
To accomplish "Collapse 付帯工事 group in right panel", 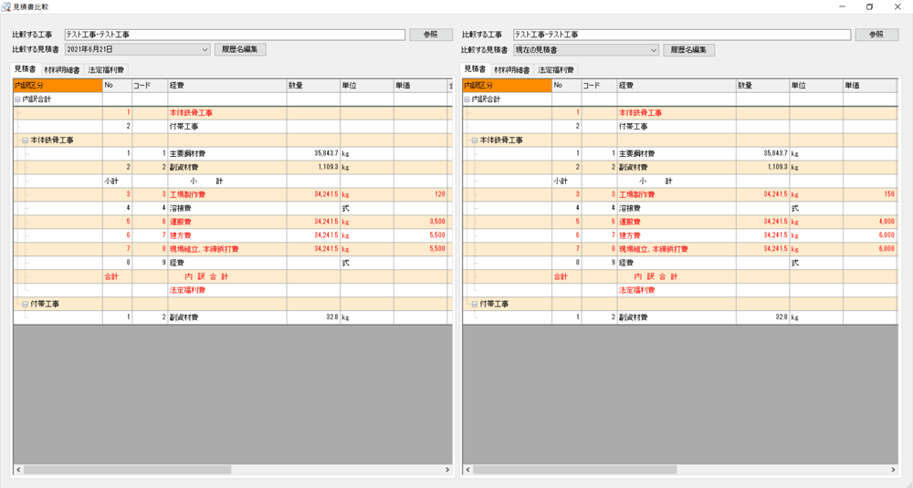I will (x=475, y=304).
